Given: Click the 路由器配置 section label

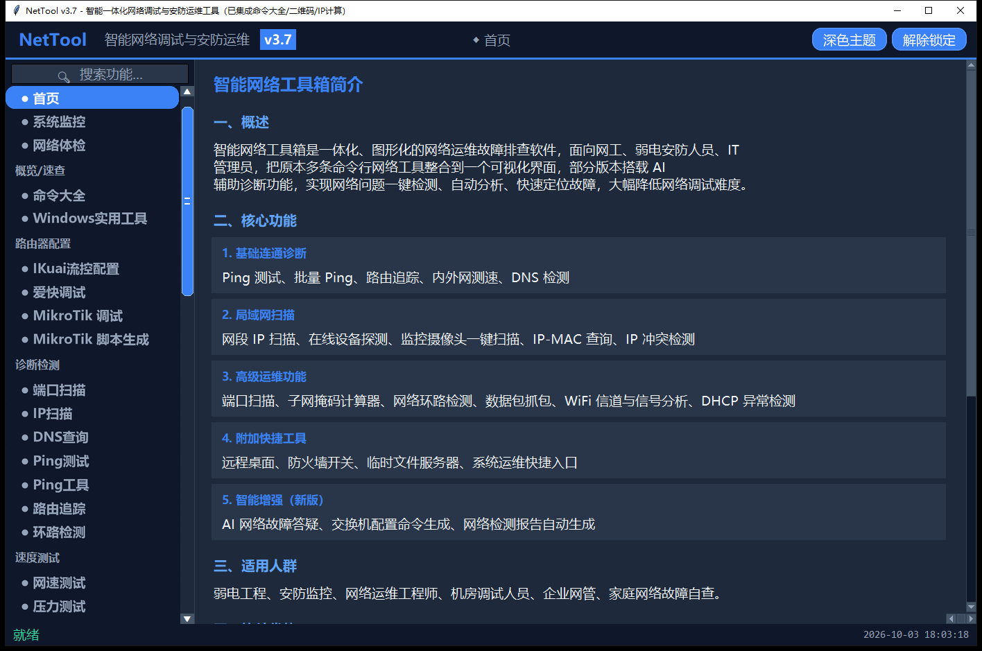Looking at the screenshot, I should tap(43, 243).
